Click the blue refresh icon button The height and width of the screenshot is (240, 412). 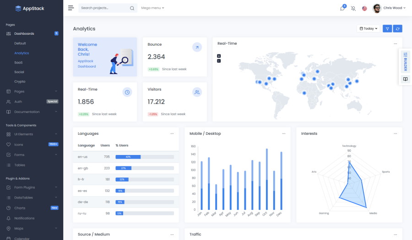[398, 28]
